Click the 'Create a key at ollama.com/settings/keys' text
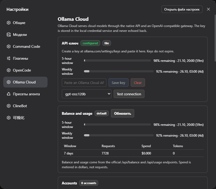 click(118, 51)
